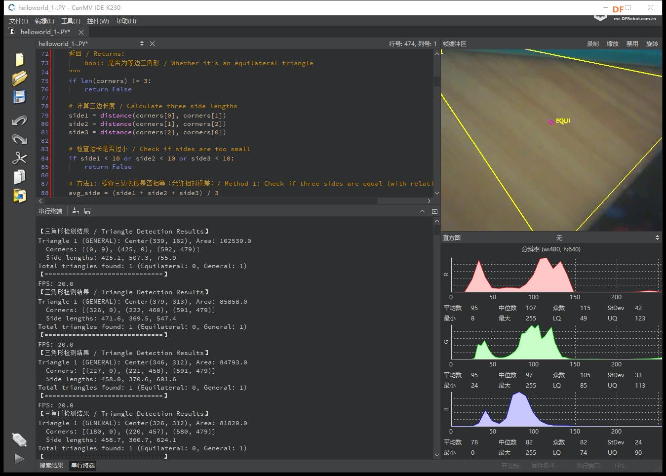
Task: Toggle 录制 (Record) in the frame buffer header
Action: pyautogui.click(x=592, y=43)
